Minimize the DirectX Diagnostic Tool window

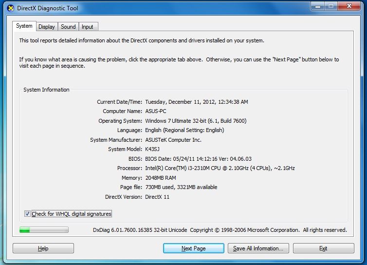click(318, 6)
